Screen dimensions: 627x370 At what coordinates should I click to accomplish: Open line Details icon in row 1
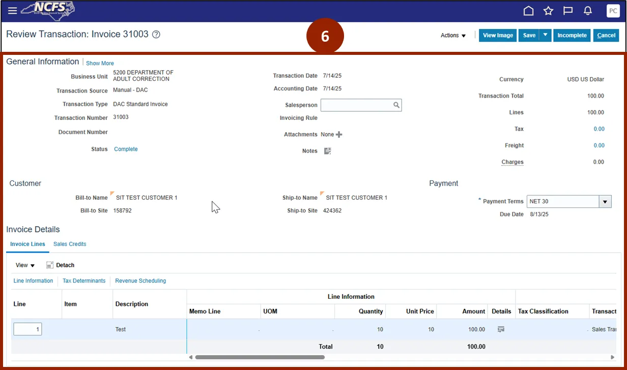[x=501, y=329]
